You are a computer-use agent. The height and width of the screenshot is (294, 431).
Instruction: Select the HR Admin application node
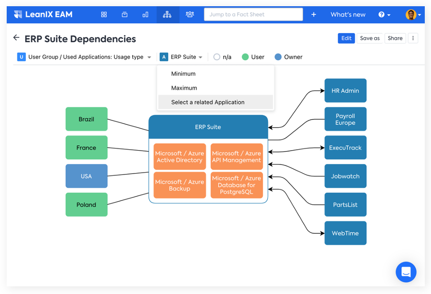(x=345, y=90)
